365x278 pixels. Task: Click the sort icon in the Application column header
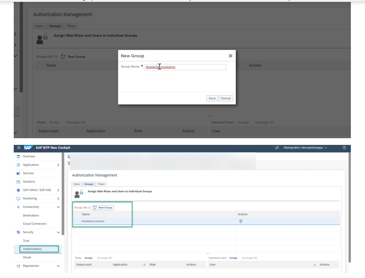point(144,265)
